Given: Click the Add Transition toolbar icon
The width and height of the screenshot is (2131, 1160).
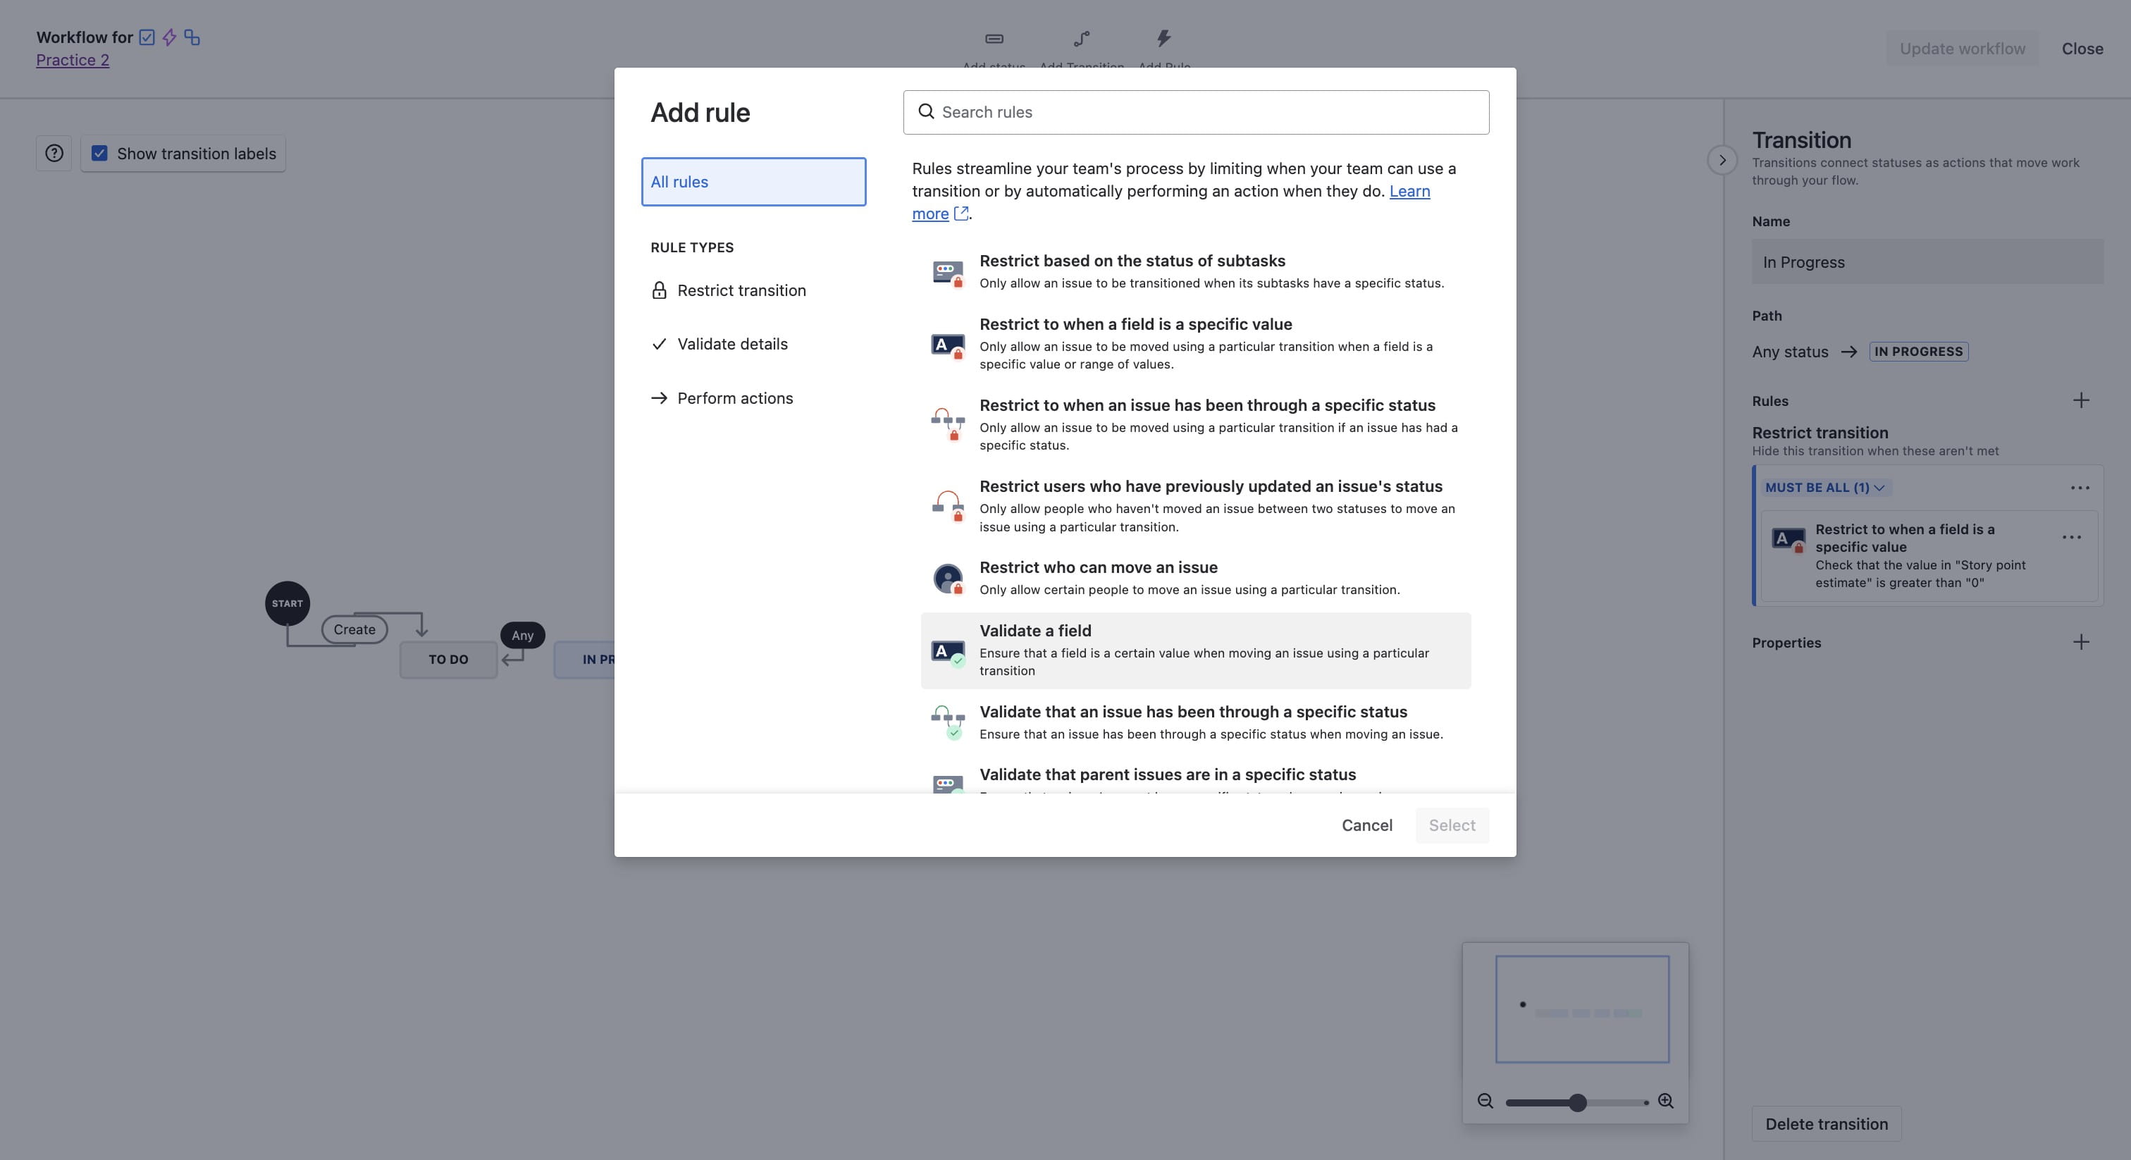Looking at the screenshot, I should click(1081, 39).
